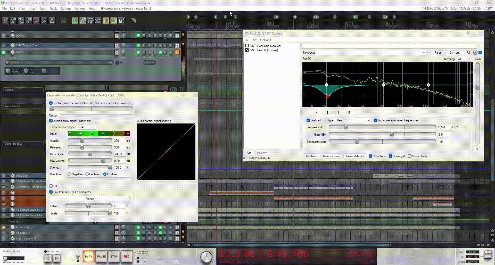Click the ruler icon next to toolbar
Viewport: 495px width, 265px height.
click(133, 20)
